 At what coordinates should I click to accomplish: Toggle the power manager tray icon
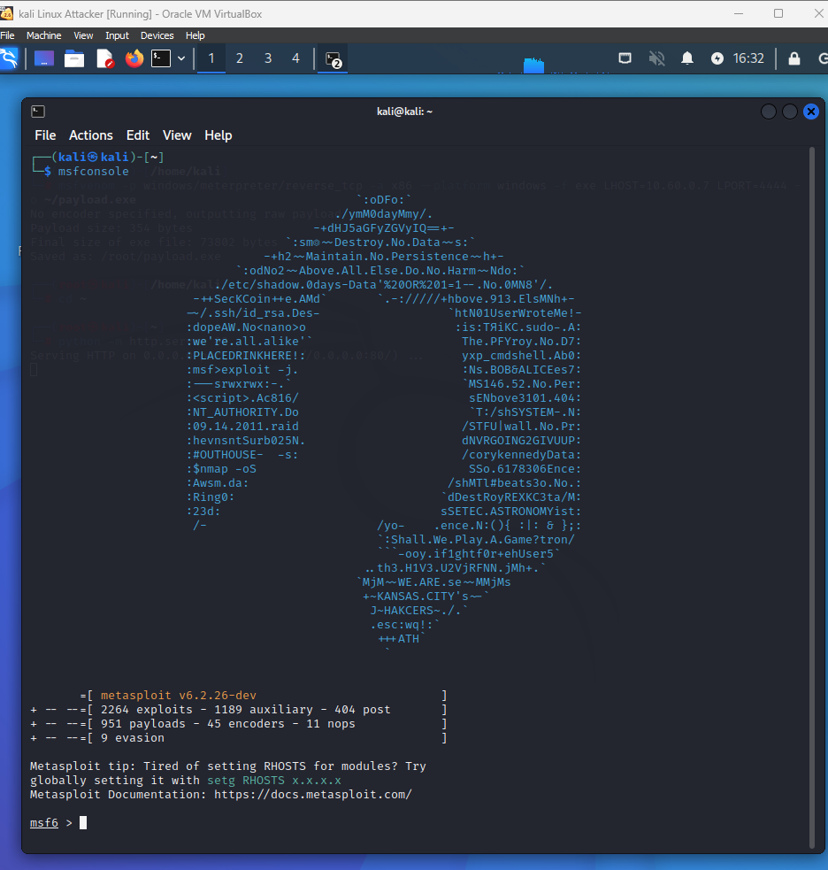pyautogui.click(x=716, y=58)
